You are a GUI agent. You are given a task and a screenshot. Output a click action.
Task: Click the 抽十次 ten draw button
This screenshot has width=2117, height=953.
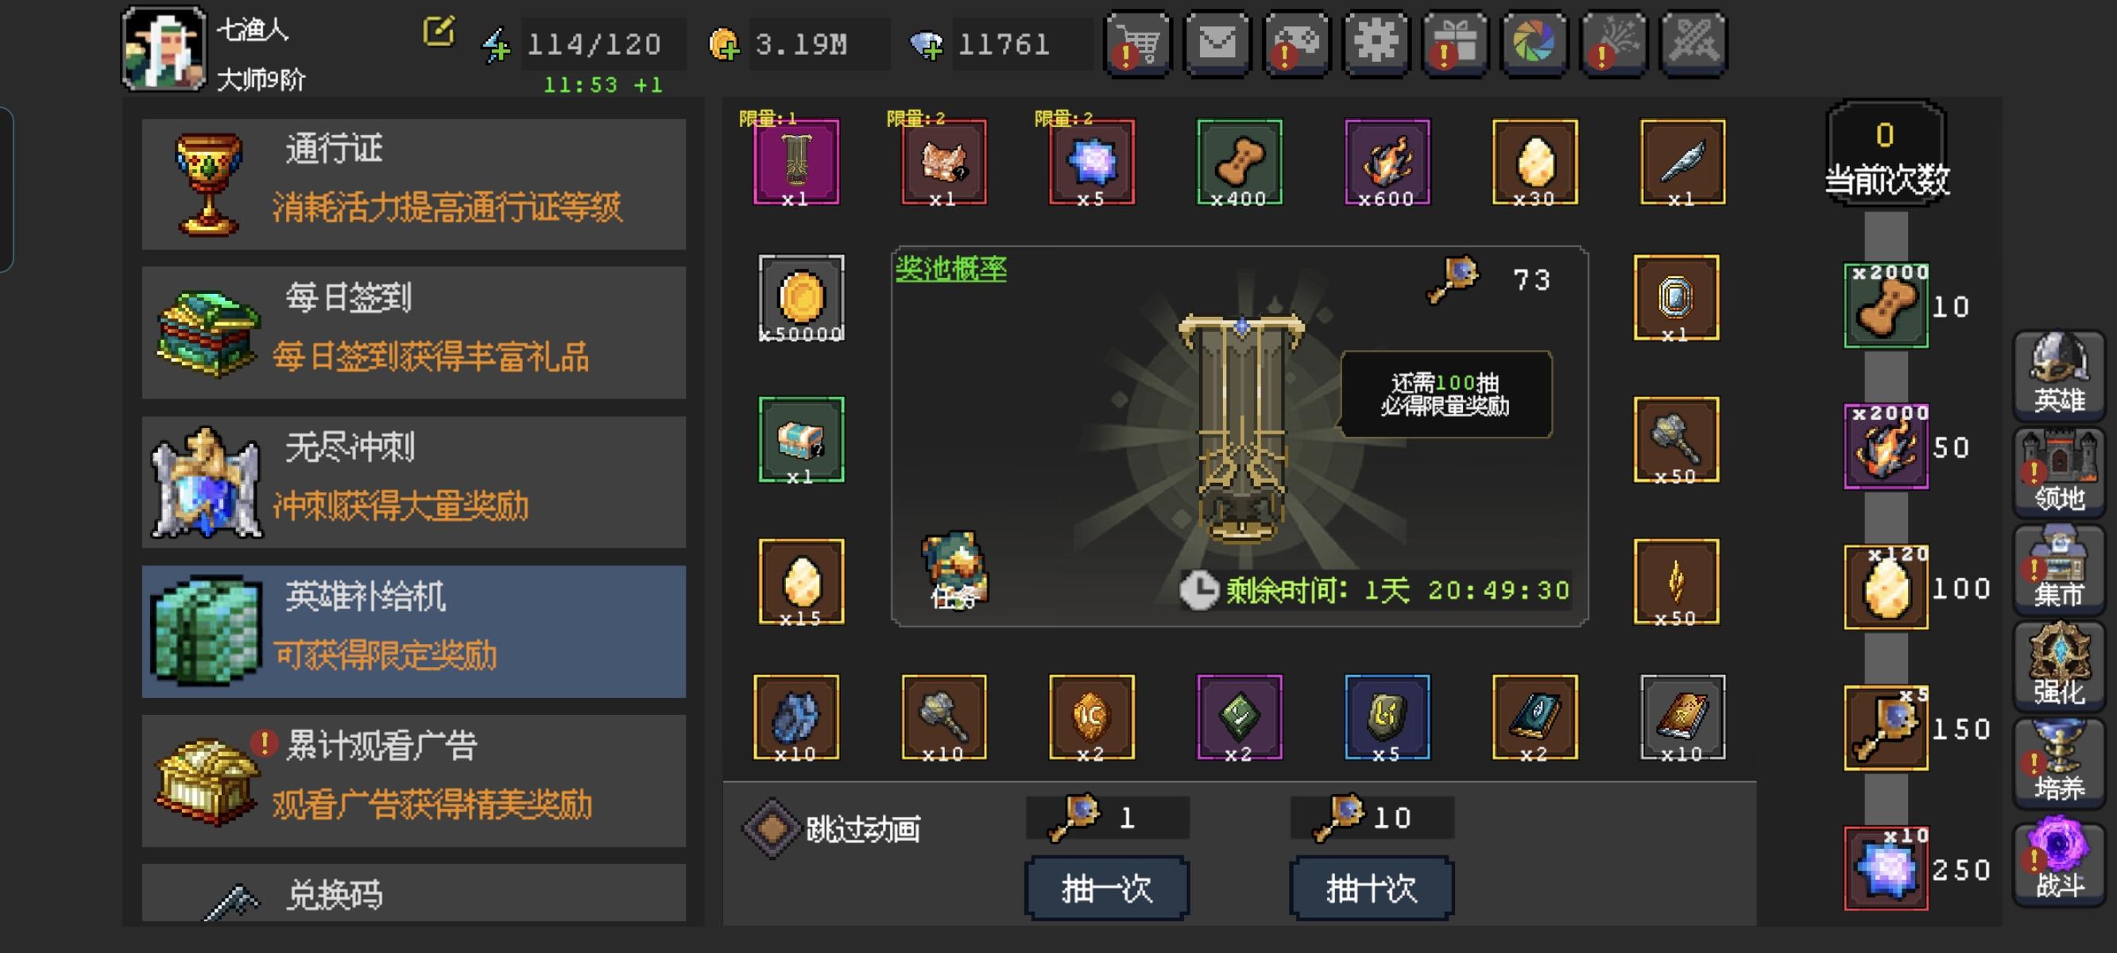(x=1372, y=888)
